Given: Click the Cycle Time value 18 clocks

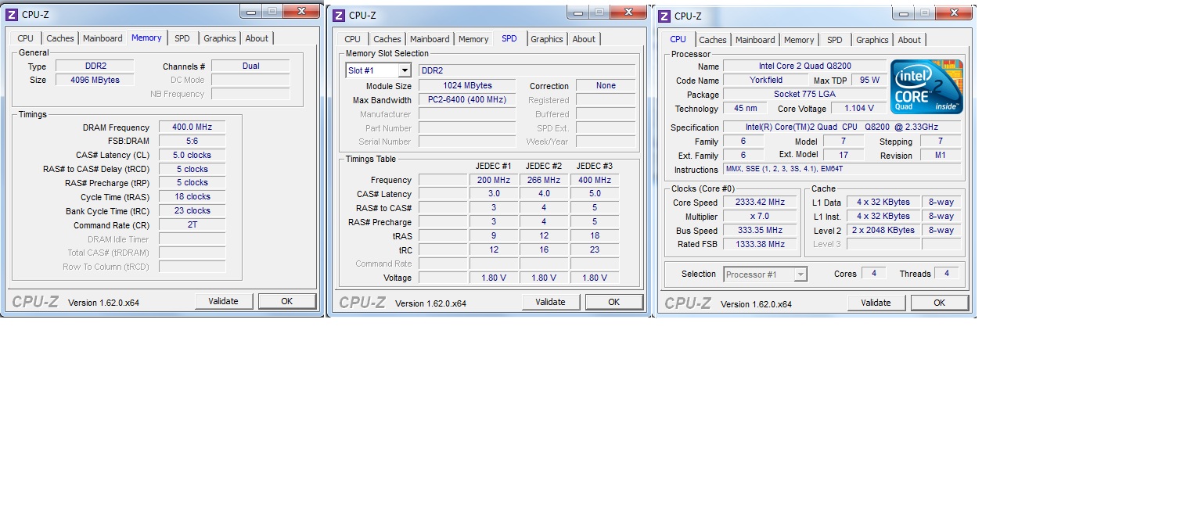Looking at the screenshot, I should [192, 196].
